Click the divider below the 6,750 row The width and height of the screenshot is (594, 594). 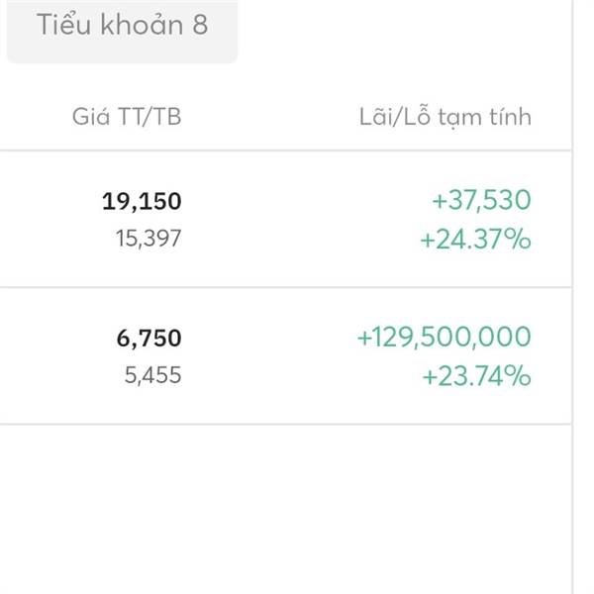point(286,425)
